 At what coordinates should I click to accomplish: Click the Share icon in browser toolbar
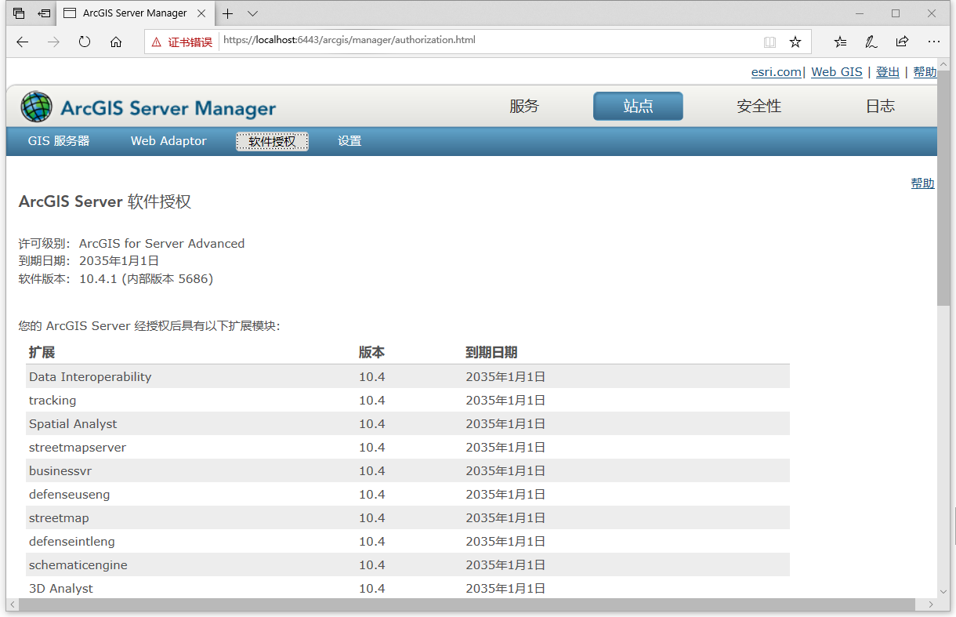(903, 42)
